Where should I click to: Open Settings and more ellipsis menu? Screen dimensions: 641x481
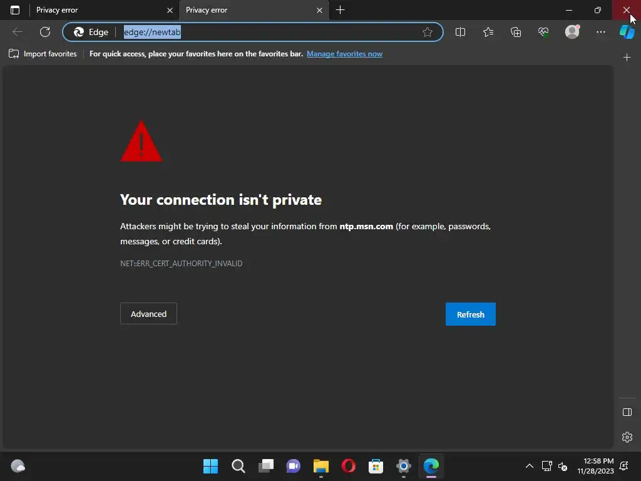tap(600, 32)
